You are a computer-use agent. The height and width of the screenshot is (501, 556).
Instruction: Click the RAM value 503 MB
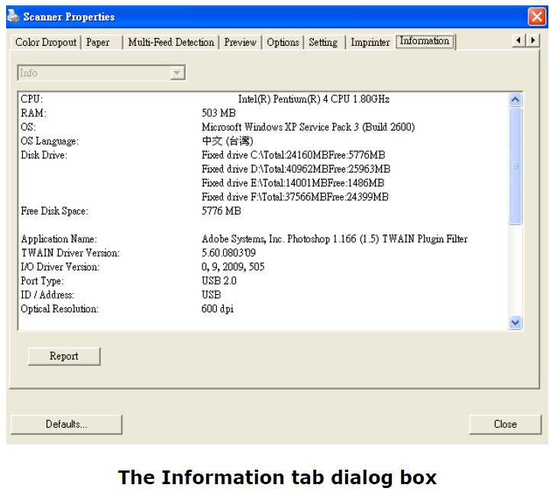tap(218, 113)
